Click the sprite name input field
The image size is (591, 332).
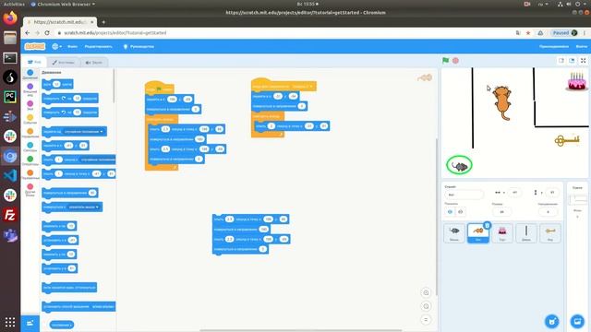(464, 195)
